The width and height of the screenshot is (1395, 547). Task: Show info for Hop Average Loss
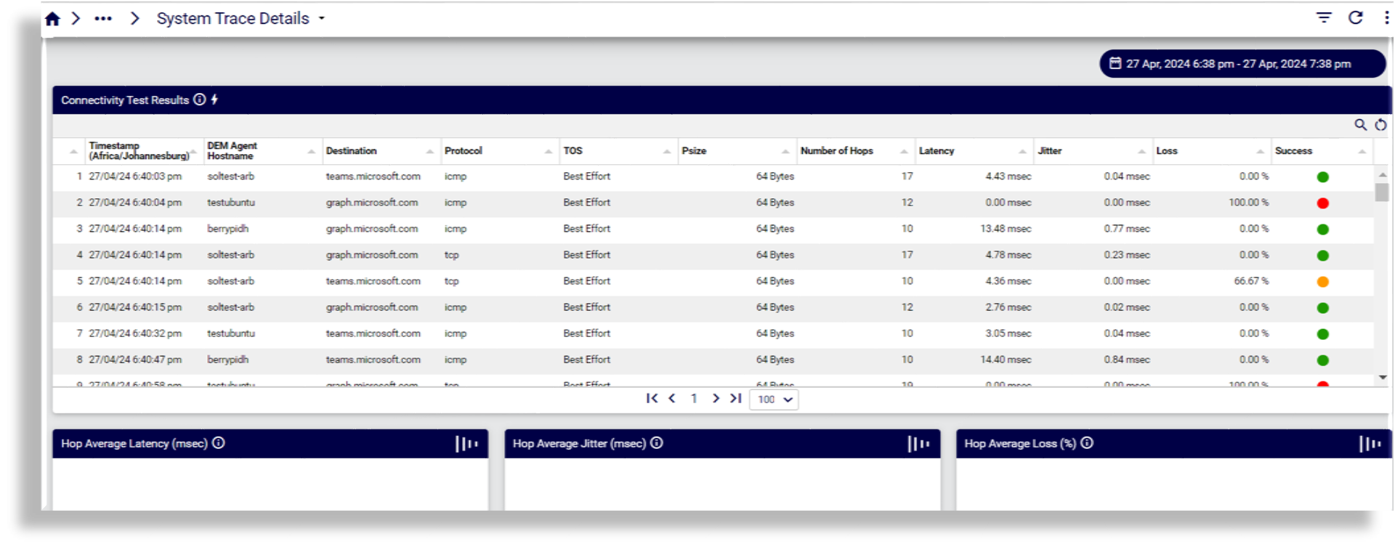coord(1087,443)
